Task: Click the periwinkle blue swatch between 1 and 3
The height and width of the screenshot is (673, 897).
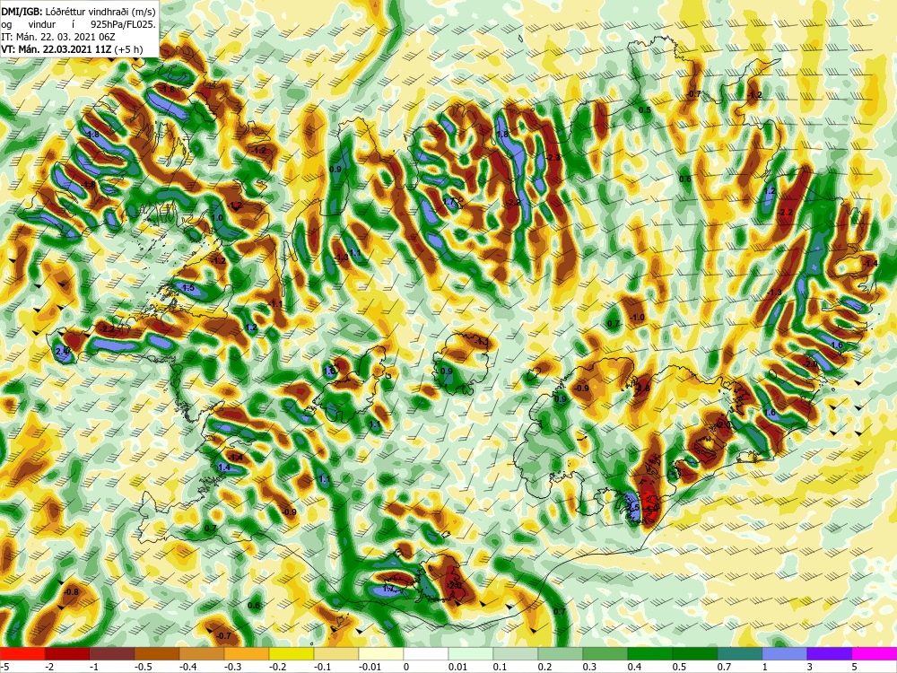Action: click(x=785, y=653)
